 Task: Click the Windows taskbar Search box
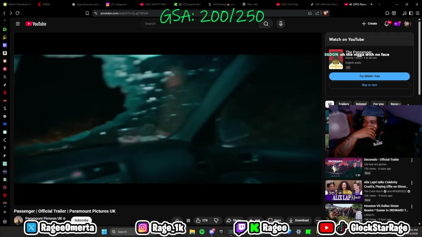(122, 232)
